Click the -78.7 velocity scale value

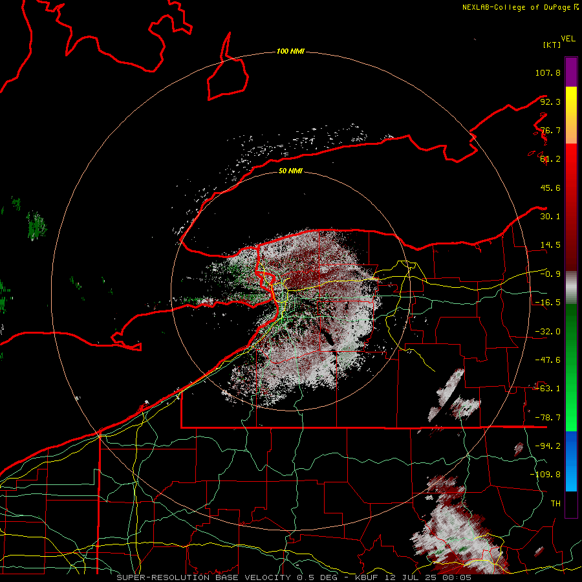pyautogui.click(x=548, y=418)
